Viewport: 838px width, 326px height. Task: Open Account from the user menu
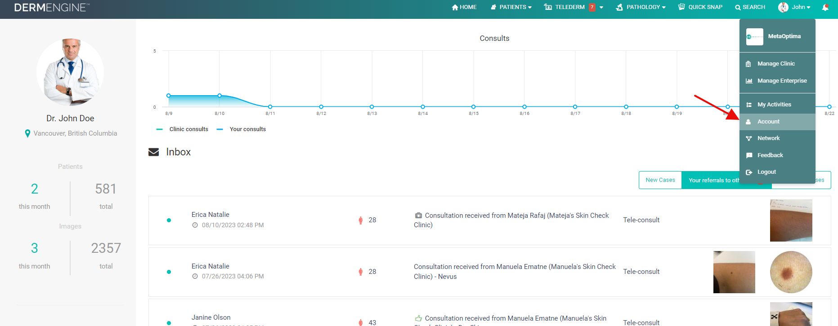(777, 122)
